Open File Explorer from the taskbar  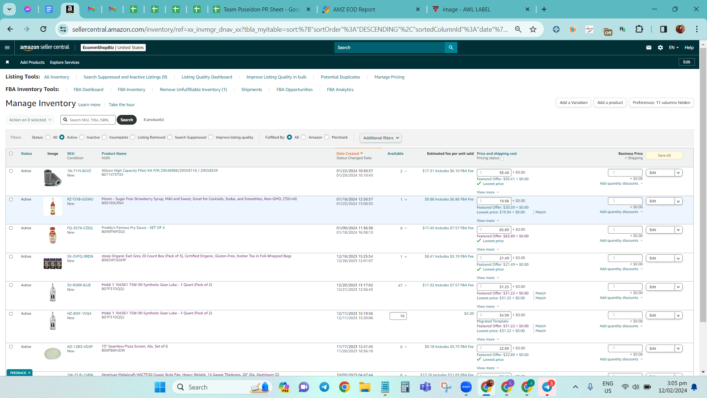point(365,387)
